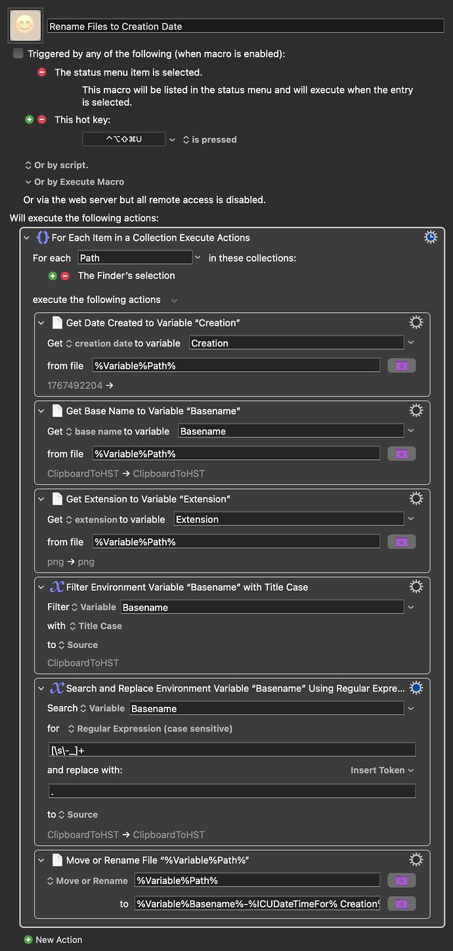Remove the Finder's selection collection
Image resolution: width=453 pixels, height=951 pixels.
(65, 276)
